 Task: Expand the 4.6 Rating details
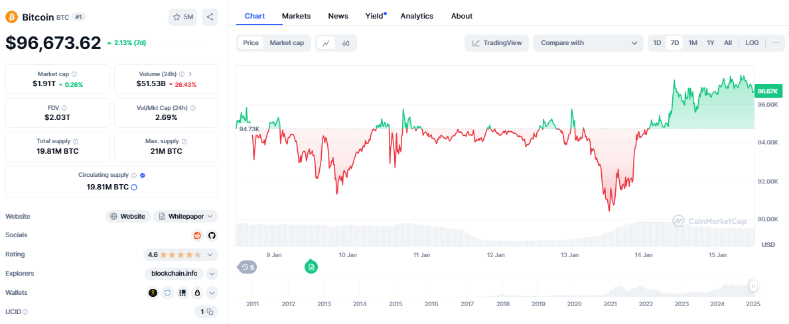point(180,254)
